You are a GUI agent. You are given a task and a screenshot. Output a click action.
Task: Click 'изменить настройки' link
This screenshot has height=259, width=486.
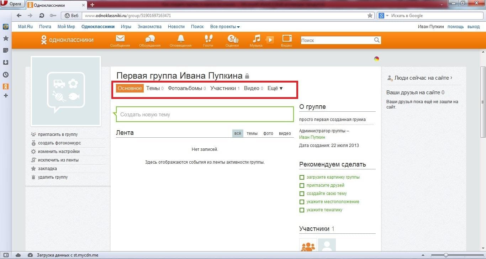tap(59, 152)
